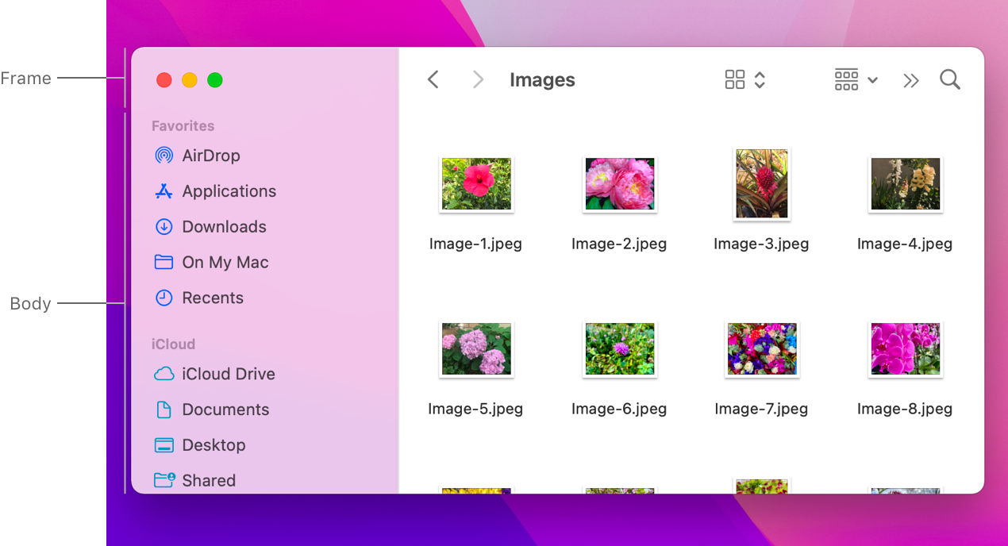The image size is (1008, 546).
Task: Select the On My Mac label
Action: click(x=225, y=263)
